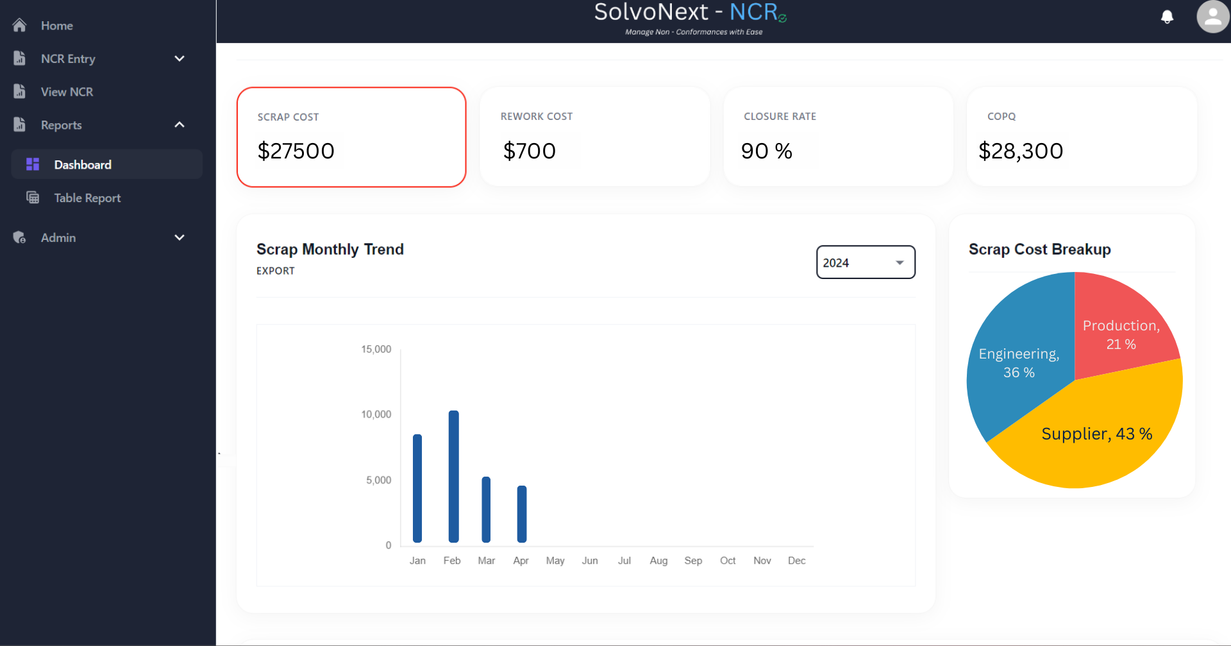Expand the Admin menu chevron

(x=180, y=237)
